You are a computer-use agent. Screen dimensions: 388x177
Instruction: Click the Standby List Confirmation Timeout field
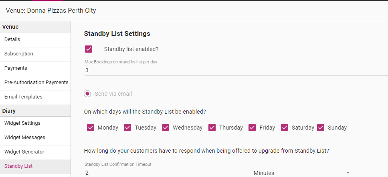tap(164, 173)
